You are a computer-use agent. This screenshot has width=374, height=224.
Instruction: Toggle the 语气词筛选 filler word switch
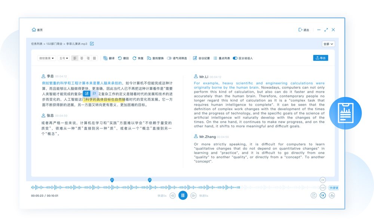click(x=169, y=58)
